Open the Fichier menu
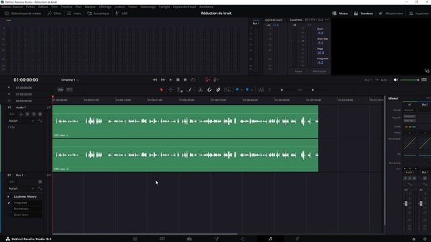 click(x=30, y=7)
